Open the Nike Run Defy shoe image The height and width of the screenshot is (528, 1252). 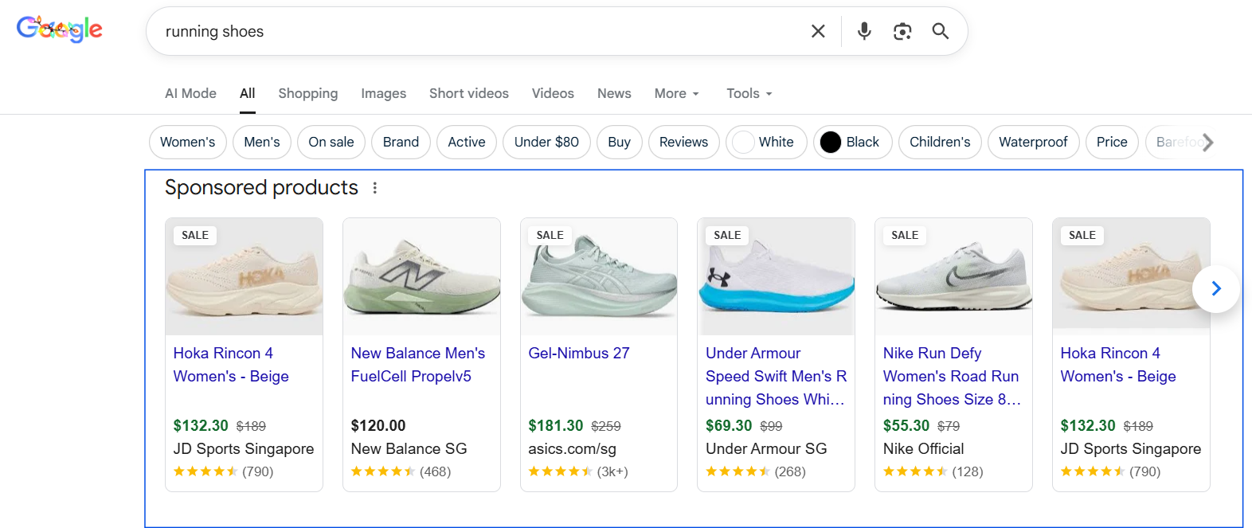tap(953, 276)
